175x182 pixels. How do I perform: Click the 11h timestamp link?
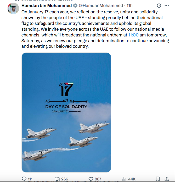point(130,6)
